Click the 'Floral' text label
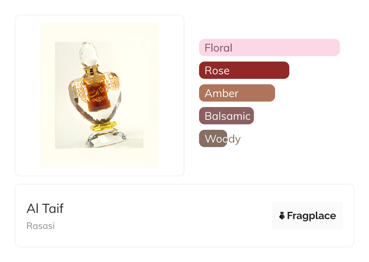The height and width of the screenshot is (262, 369). pyautogui.click(x=218, y=48)
